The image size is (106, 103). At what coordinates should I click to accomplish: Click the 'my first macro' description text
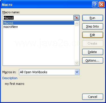point(14,84)
